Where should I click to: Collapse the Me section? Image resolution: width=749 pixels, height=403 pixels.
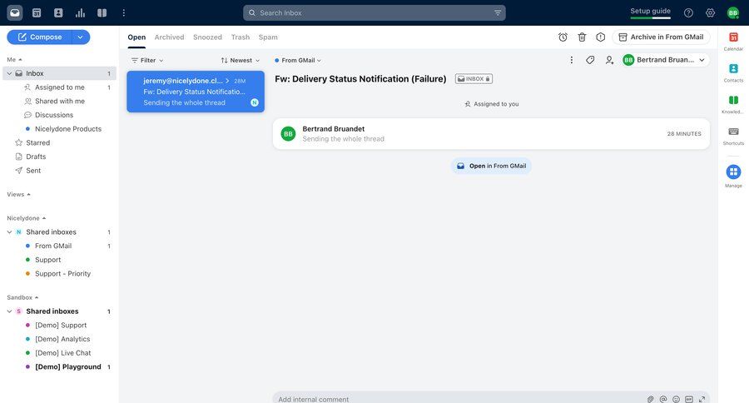click(x=14, y=59)
